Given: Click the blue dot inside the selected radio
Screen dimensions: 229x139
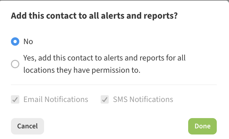Looking at the screenshot, I should pyautogui.click(x=15, y=42).
